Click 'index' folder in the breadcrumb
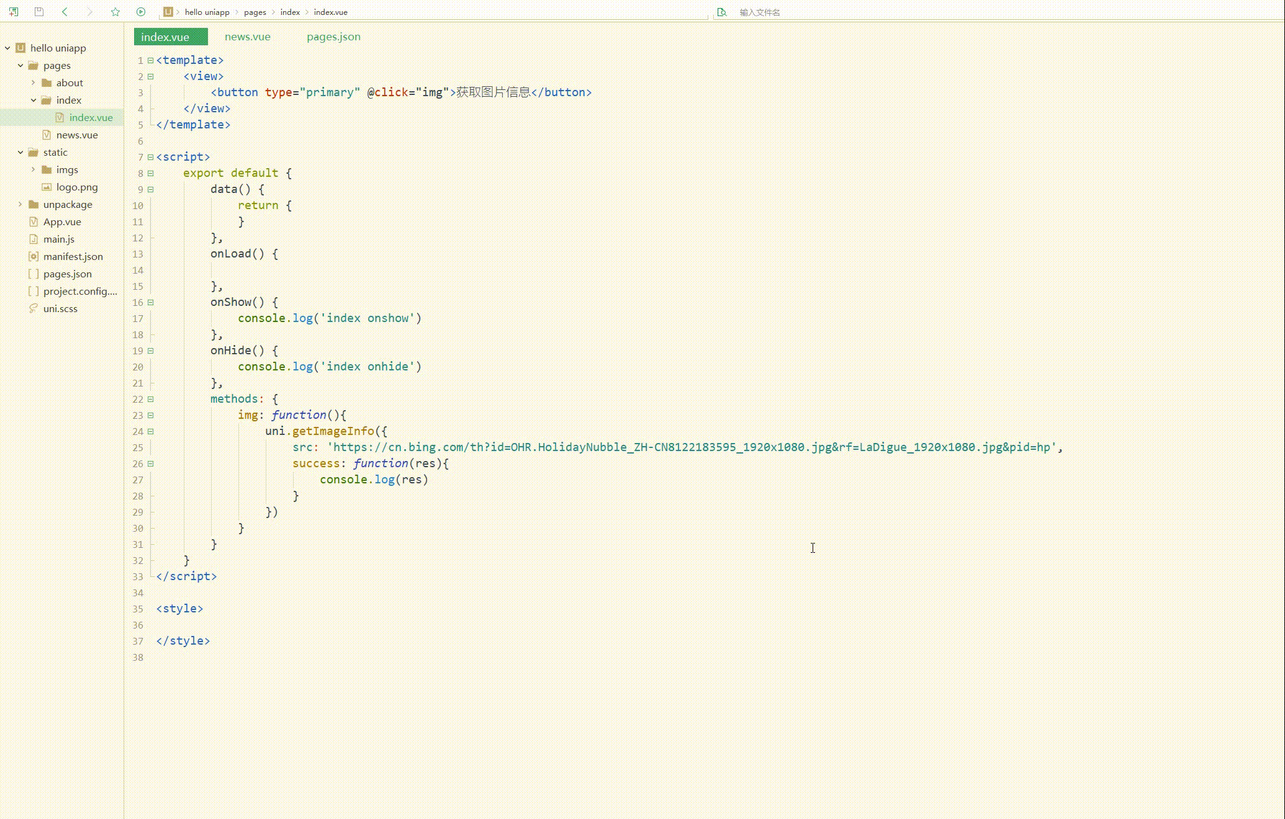The image size is (1285, 819). click(x=290, y=12)
